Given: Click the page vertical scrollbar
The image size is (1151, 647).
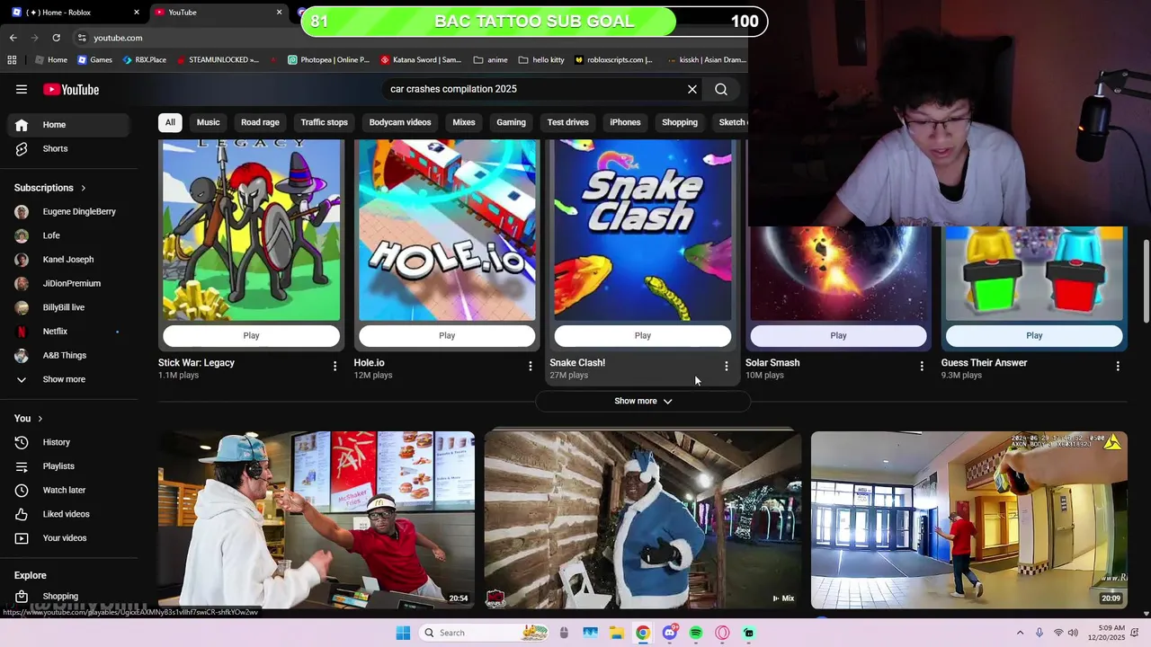Looking at the screenshot, I should [1146, 282].
